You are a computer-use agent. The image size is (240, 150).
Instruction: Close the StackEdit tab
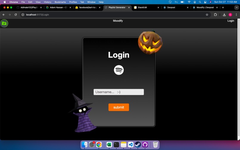point(158,7)
